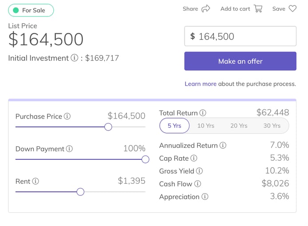
Task: Select the 10 Yrs return period
Action: click(205, 126)
